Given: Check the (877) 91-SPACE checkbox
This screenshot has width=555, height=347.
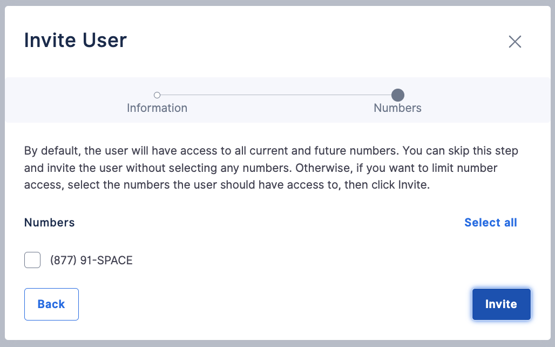Looking at the screenshot, I should coord(32,260).
